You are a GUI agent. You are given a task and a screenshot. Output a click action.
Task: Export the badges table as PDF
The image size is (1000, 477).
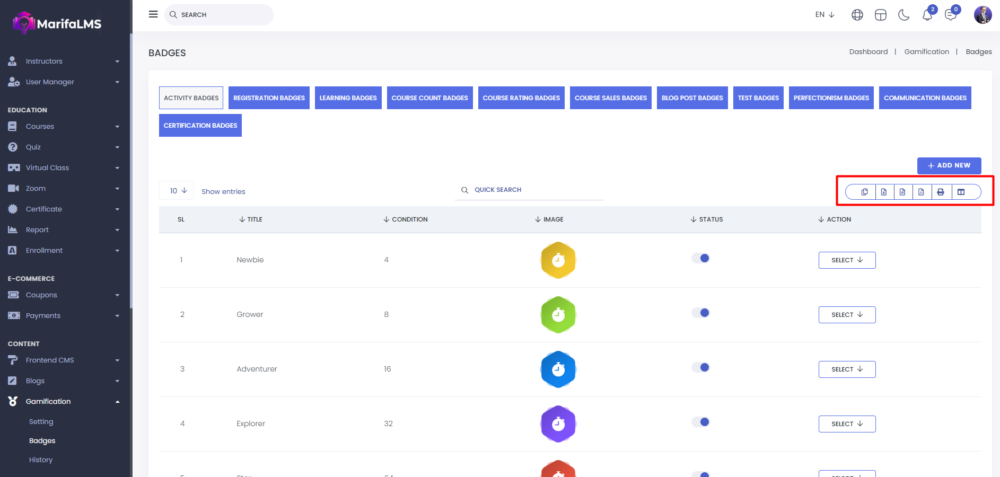[x=922, y=192]
